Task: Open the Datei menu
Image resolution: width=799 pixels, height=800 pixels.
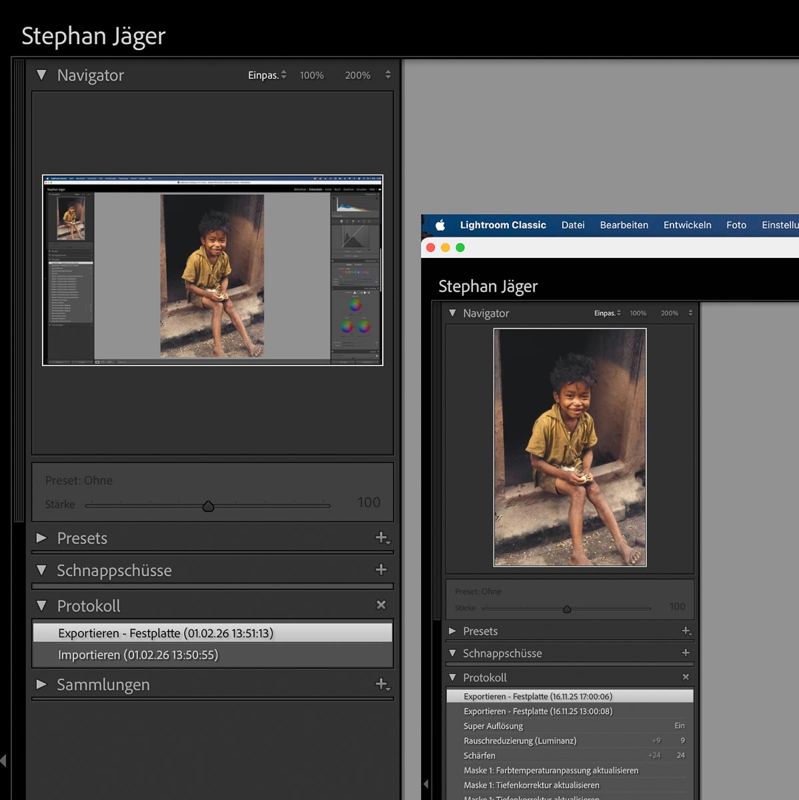Action: pyautogui.click(x=573, y=225)
